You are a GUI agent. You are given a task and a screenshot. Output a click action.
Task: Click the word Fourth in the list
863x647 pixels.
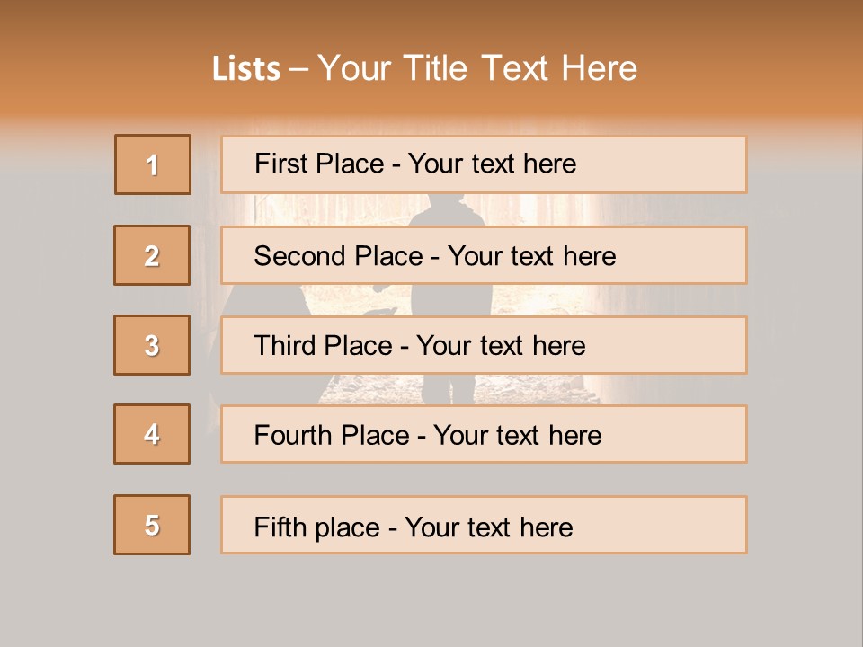295,436
